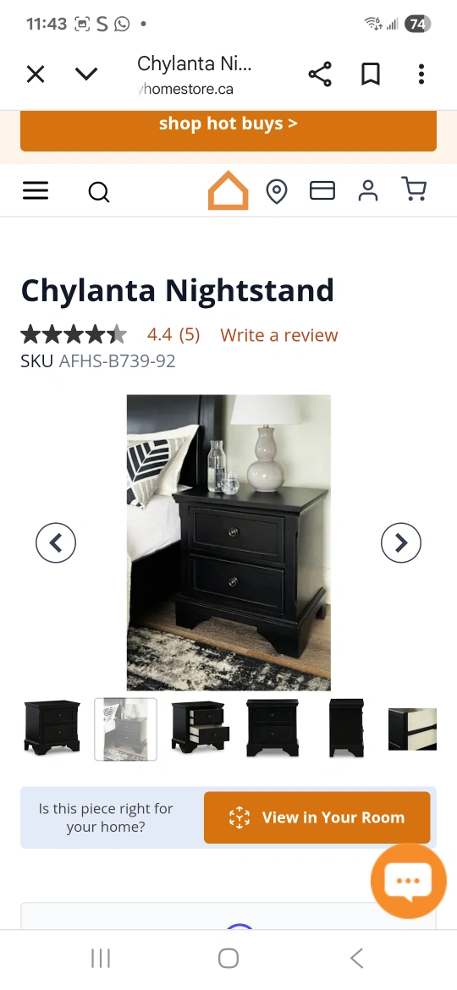
Task: Close the browser custom tab
Action: [x=36, y=74]
